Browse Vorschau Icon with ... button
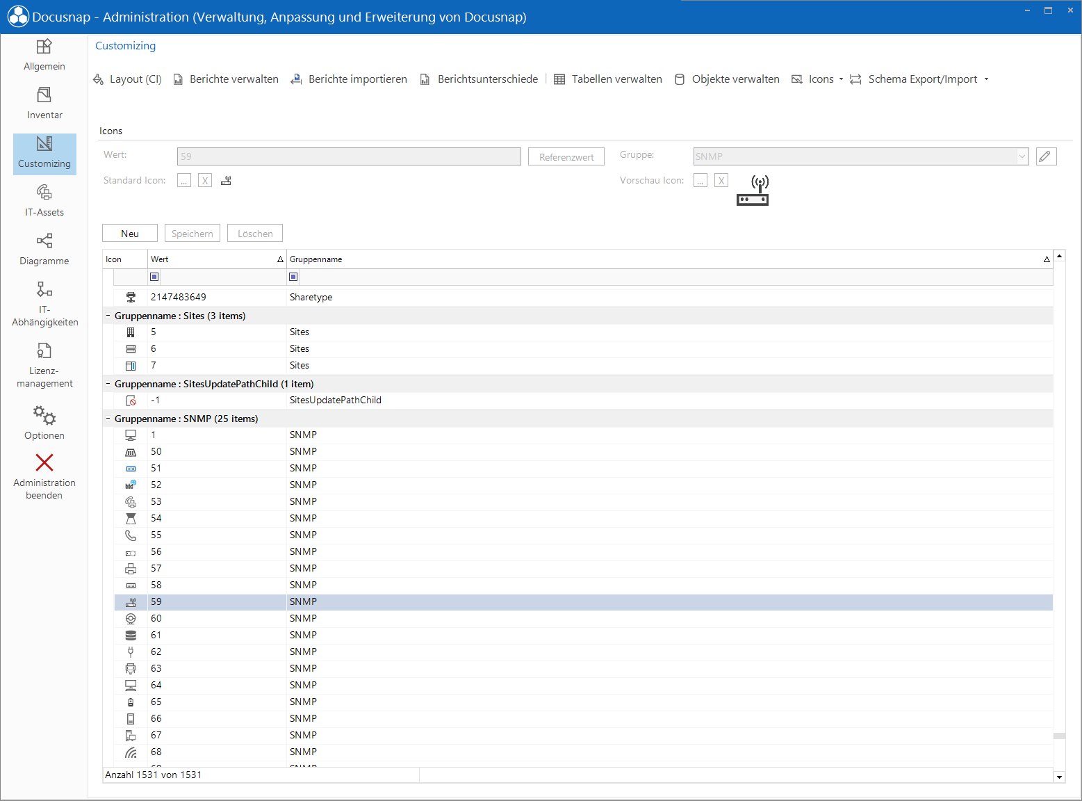 700,181
